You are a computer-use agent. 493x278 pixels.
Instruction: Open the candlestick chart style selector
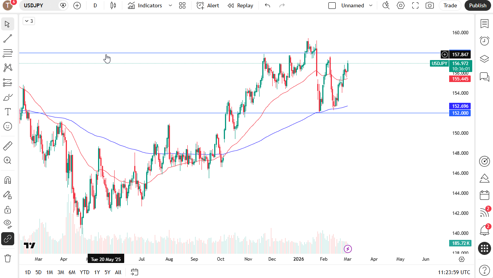click(113, 5)
